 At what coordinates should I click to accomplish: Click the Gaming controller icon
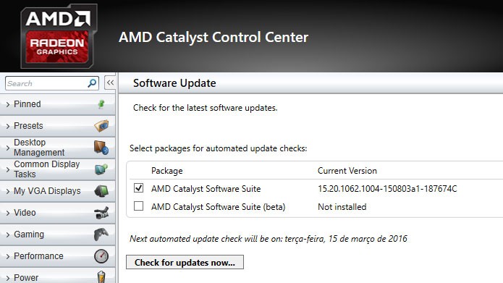101,235
